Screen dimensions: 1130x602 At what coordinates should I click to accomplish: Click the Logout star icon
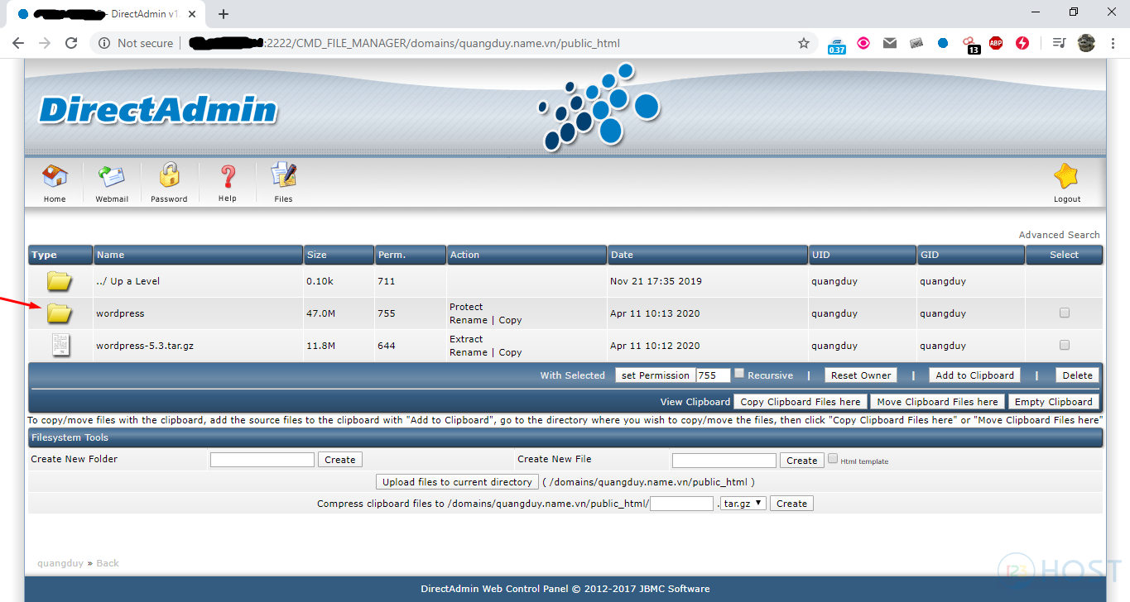click(x=1066, y=176)
